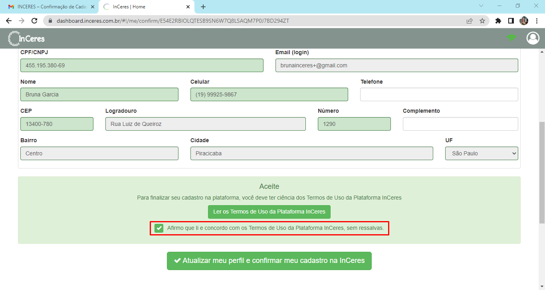Bookmark this page with star icon
Viewport: 545px width, 290px height.
(x=482, y=21)
